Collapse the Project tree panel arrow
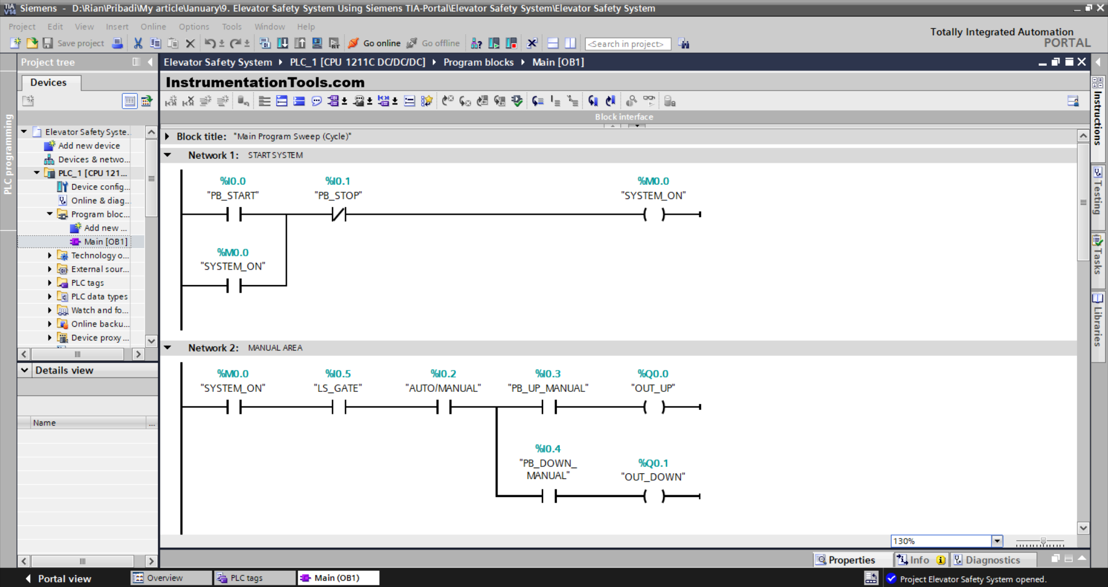 (x=150, y=62)
